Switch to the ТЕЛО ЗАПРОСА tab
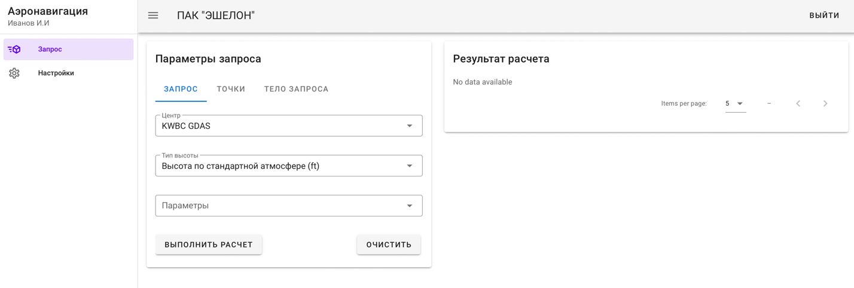 tap(297, 89)
